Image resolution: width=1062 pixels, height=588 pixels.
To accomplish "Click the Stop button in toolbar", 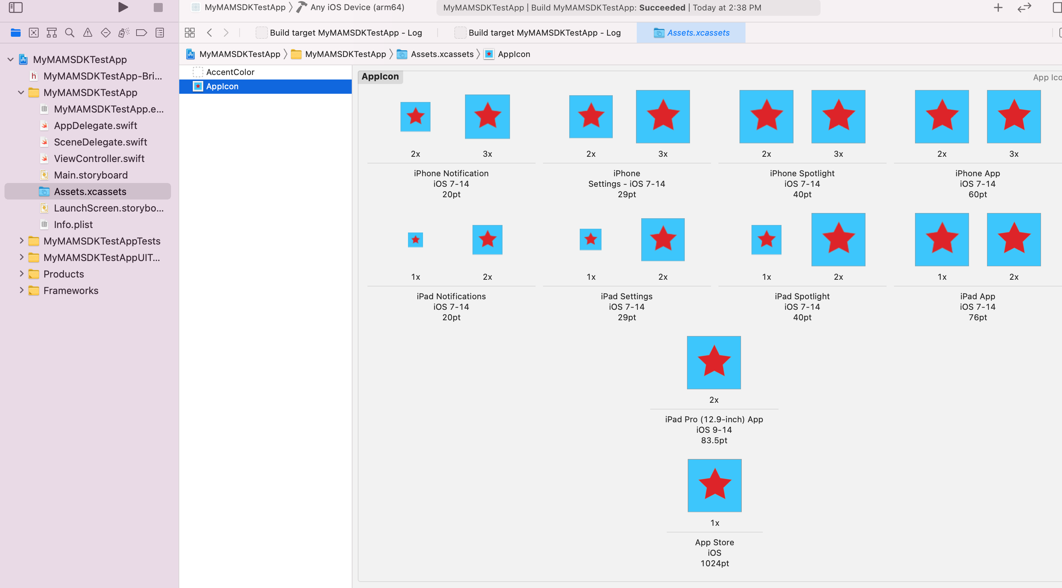I will (x=158, y=7).
